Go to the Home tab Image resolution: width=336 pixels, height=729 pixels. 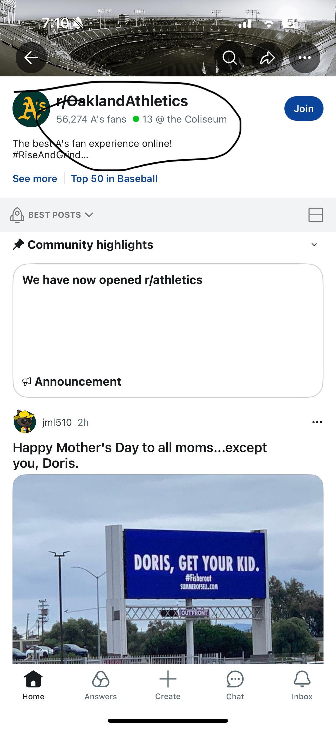[x=33, y=684]
